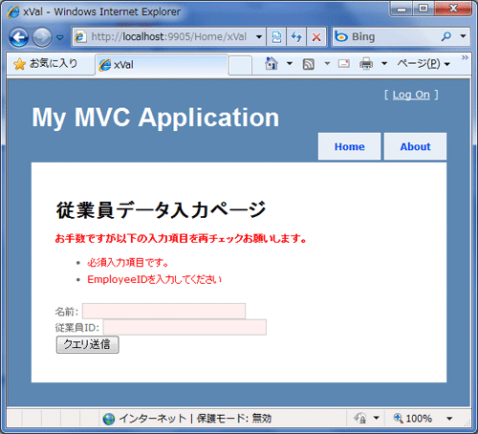
Task: Click the Internet Explorer title bar icon
Action: pos(13,11)
